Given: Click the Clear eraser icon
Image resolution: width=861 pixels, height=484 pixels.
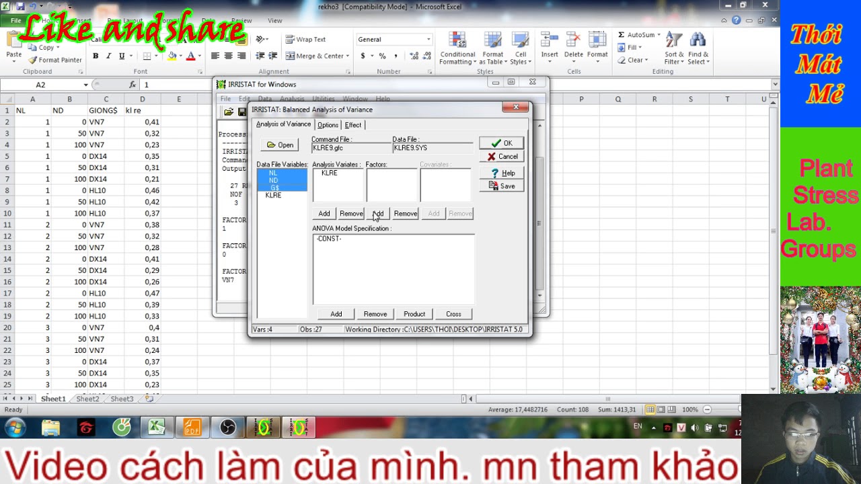Looking at the screenshot, I should coord(622,61).
